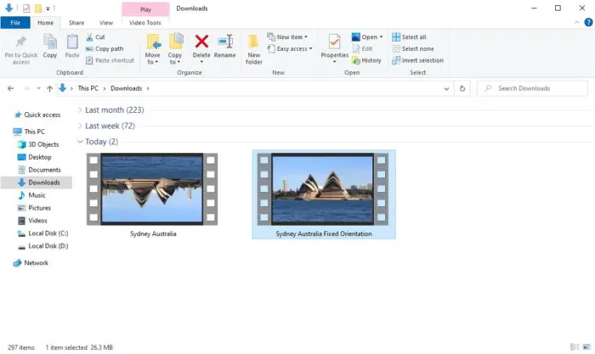Switch to the Share tab

[76, 23]
